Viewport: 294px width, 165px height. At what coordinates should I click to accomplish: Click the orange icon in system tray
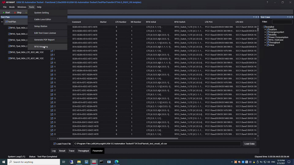click(x=236, y=162)
